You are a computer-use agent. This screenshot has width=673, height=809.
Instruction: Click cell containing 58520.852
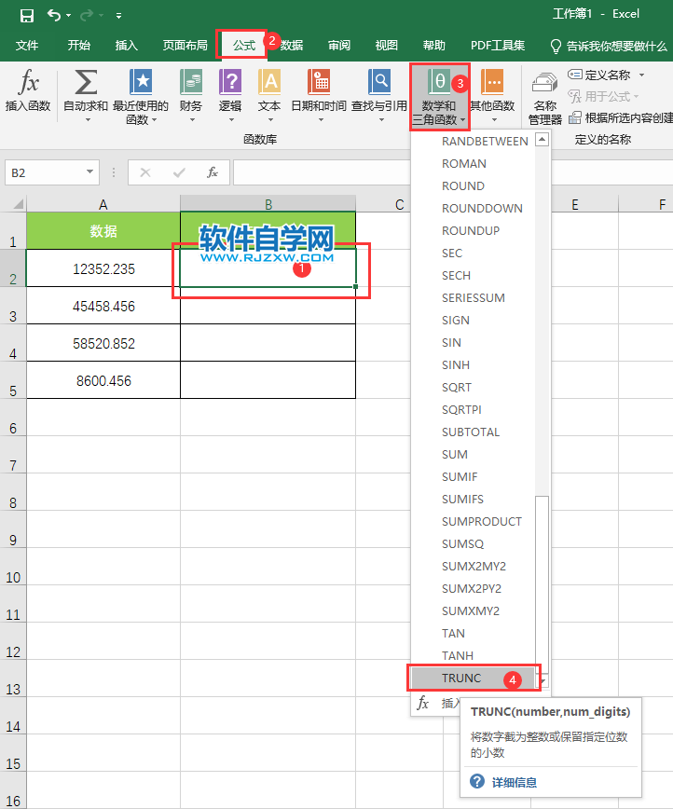coord(103,343)
